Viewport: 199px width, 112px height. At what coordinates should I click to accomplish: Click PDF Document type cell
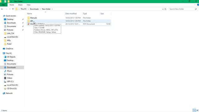[89, 24]
